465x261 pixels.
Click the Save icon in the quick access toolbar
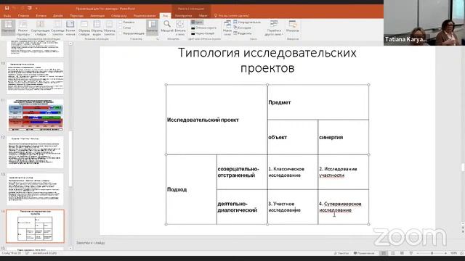click(7, 8)
